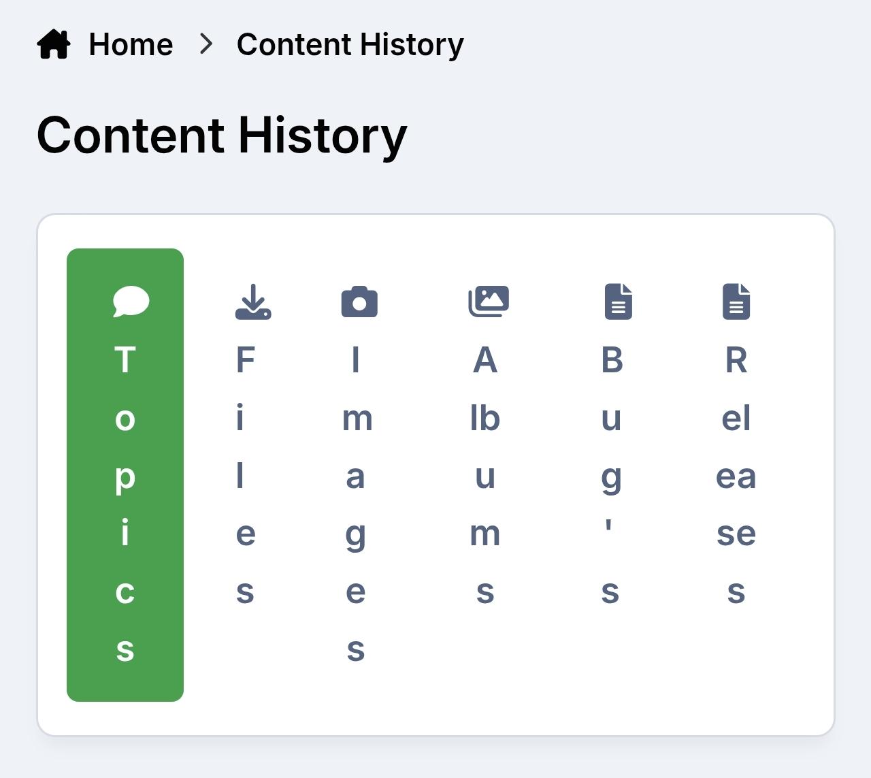Viewport: 871px width, 778px height.
Task: Click the Albums photo gallery icon
Action: click(489, 302)
